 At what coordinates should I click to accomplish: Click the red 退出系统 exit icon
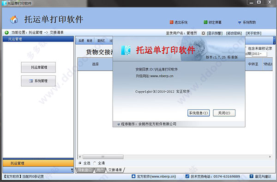click(171, 22)
